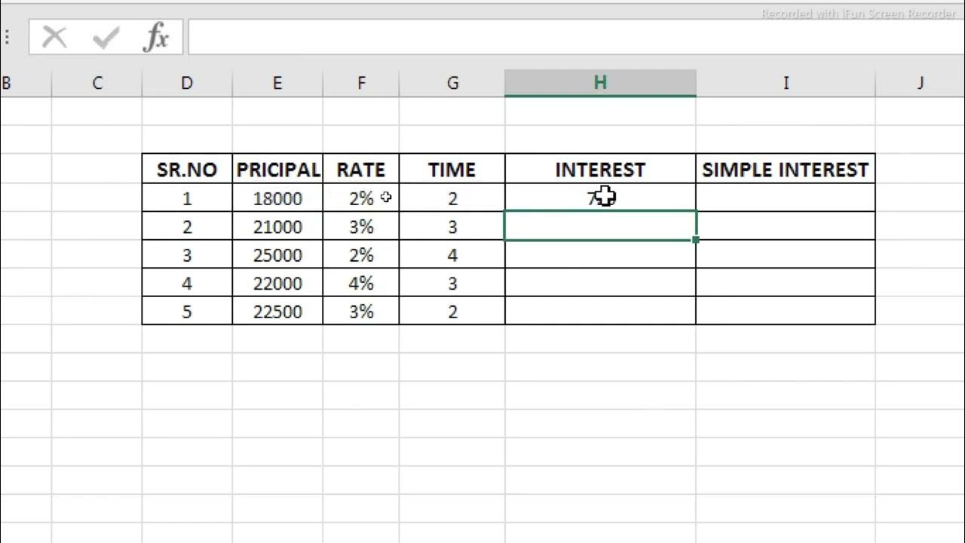Click the SIMPLE INTEREST header cell
965x543 pixels.
(x=786, y=170)
